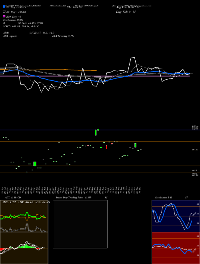Click the blue Stochastics oscillator chart
Screen dimensions: 200x264
176,216
